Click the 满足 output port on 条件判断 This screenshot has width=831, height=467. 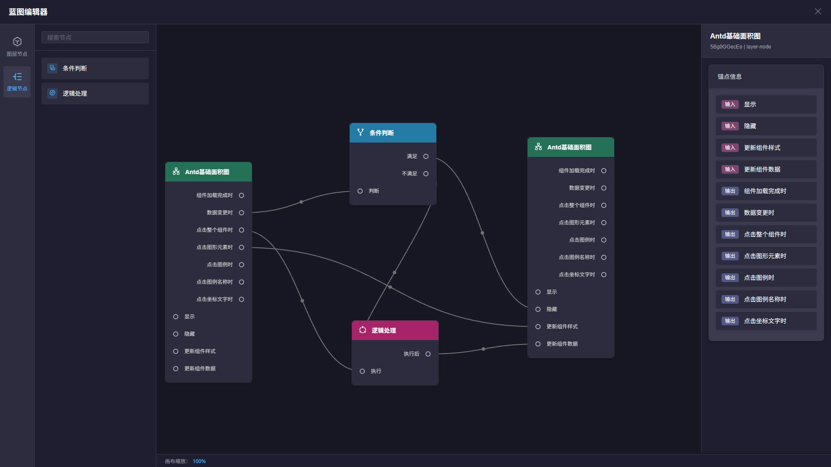pos(426,156)
